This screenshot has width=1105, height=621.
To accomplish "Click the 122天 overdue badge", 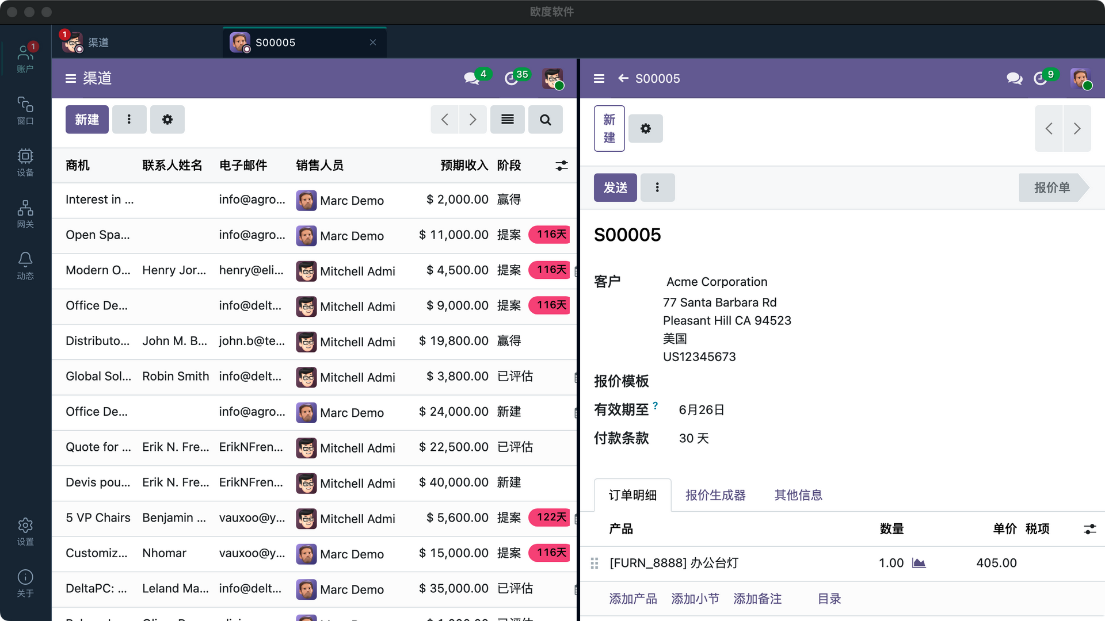I will pos(550,517).
